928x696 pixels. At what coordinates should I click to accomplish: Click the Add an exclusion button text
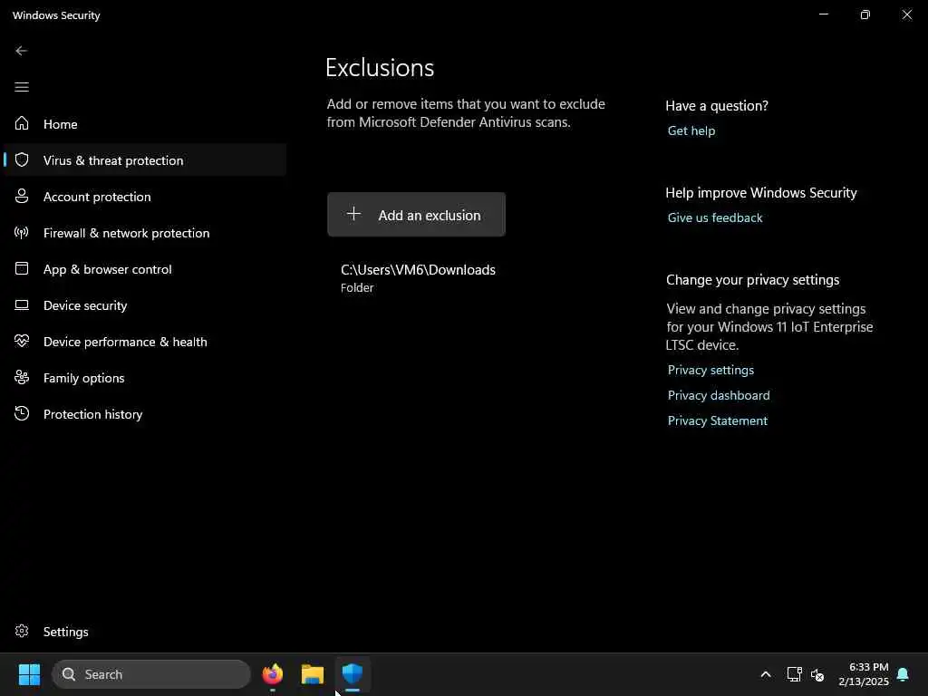[x=429, y=216]
